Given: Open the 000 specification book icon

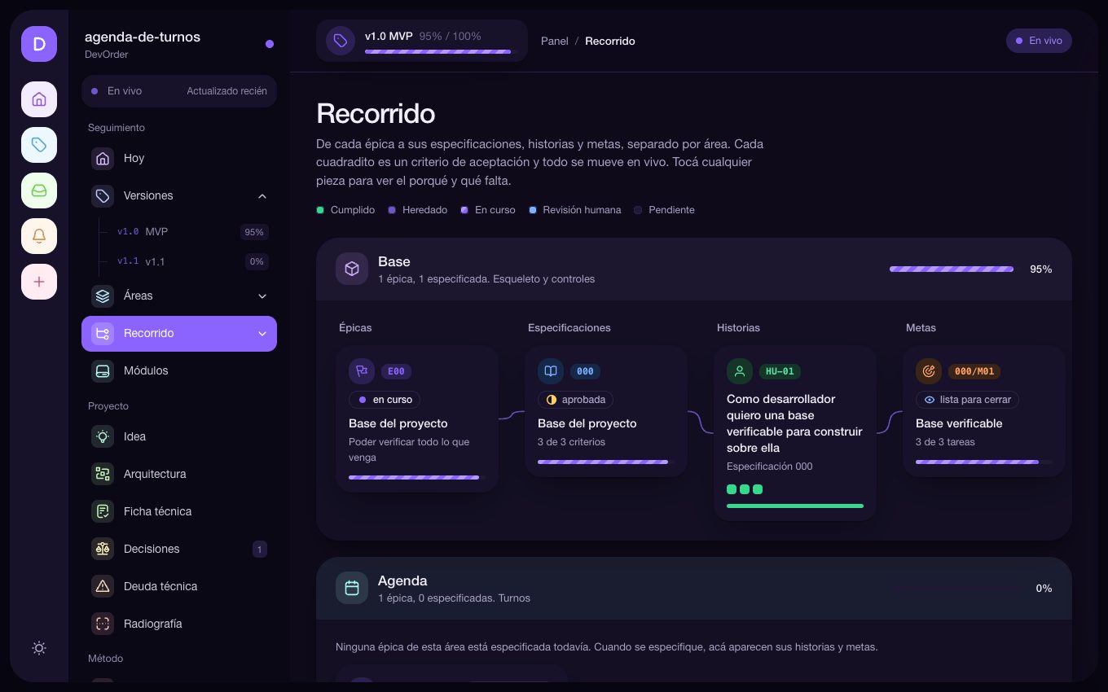Looking at the screenshot, I should click(x=551, y=371).
